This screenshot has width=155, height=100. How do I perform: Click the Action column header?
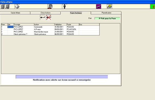pyautogui.click(x=44, y=24)
